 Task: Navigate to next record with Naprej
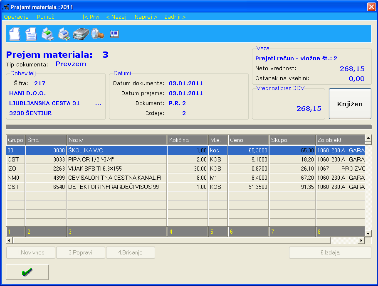click(146, 17)
